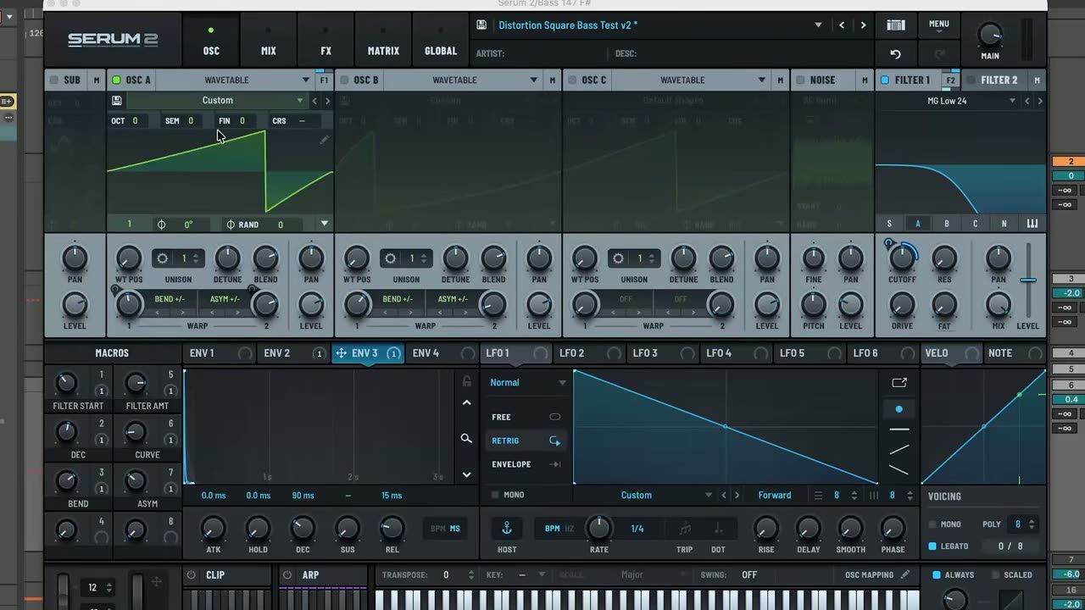This screenshot has height=610, width=1085.
Task: Open the OSC C unison gear settings
Action: [618, 258]
